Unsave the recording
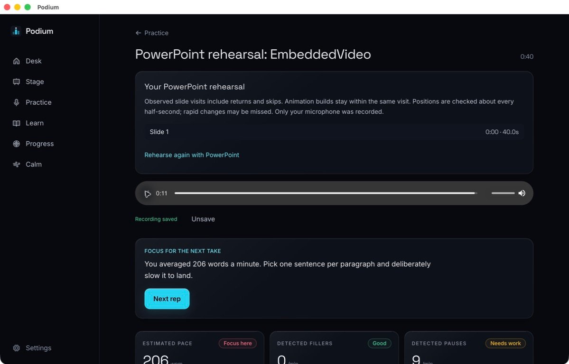Screen dimensions: 569x364 203,219
